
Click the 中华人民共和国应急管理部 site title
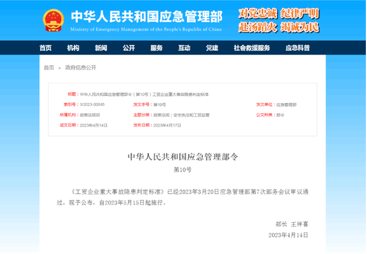click(x=147, y=16)
